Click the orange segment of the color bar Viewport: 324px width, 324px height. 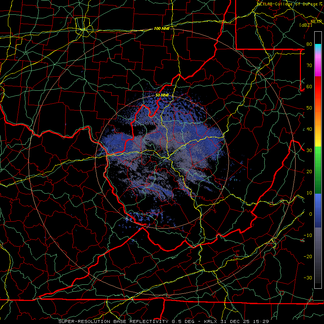318,119
